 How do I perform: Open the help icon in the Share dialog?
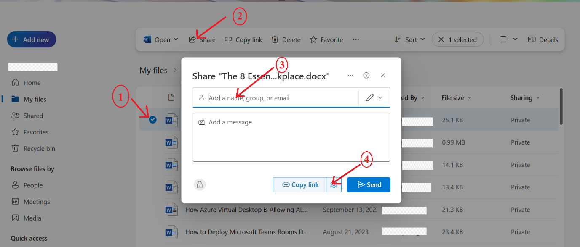[366, 75]
